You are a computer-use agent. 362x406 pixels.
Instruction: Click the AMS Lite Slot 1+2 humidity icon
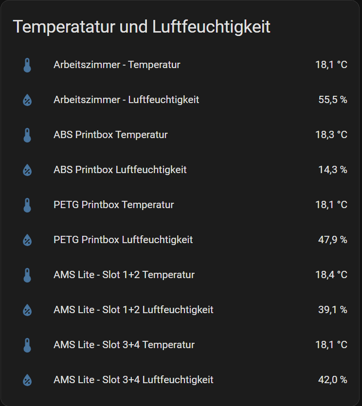pos(27,310)
